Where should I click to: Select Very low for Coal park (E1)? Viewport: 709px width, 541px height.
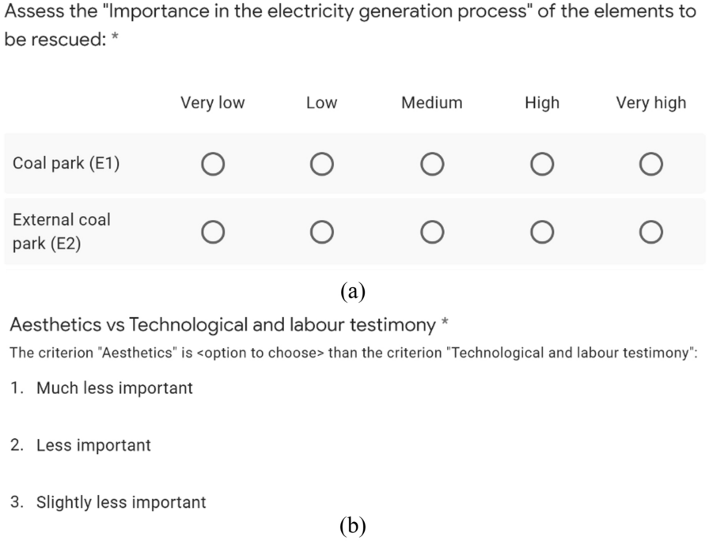coord(212,164)
